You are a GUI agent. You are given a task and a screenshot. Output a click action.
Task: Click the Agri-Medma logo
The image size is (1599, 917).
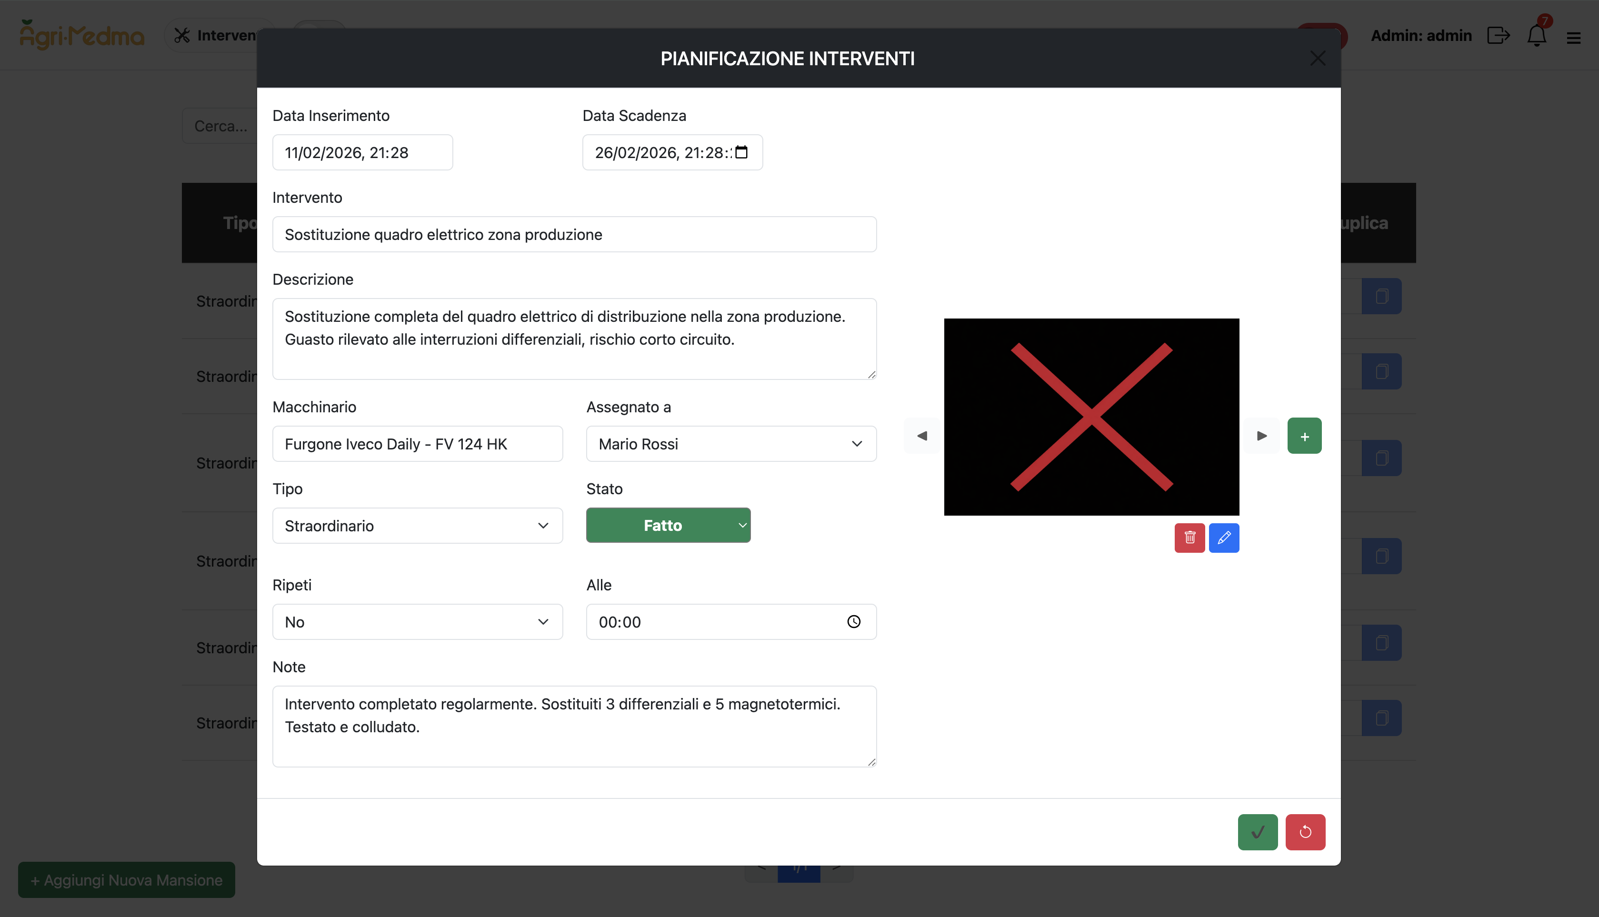(x=82, y=35)
